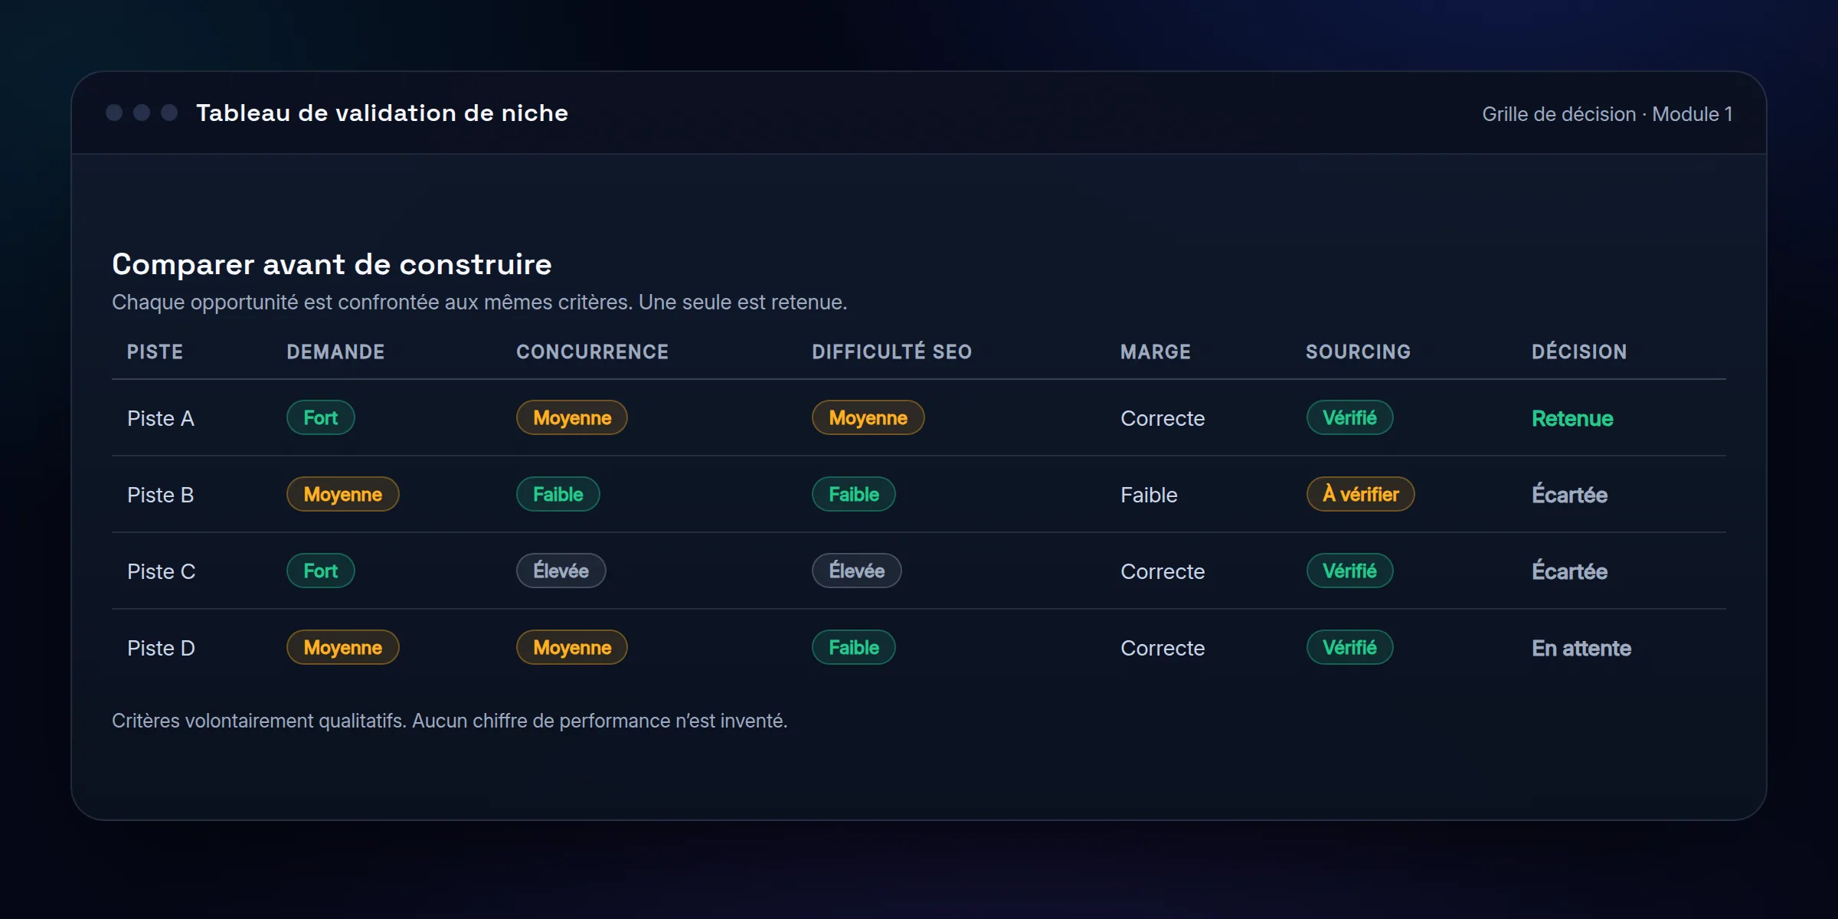
Task: Click the DÉCISION column header
Action: (x=1579, y=352)
